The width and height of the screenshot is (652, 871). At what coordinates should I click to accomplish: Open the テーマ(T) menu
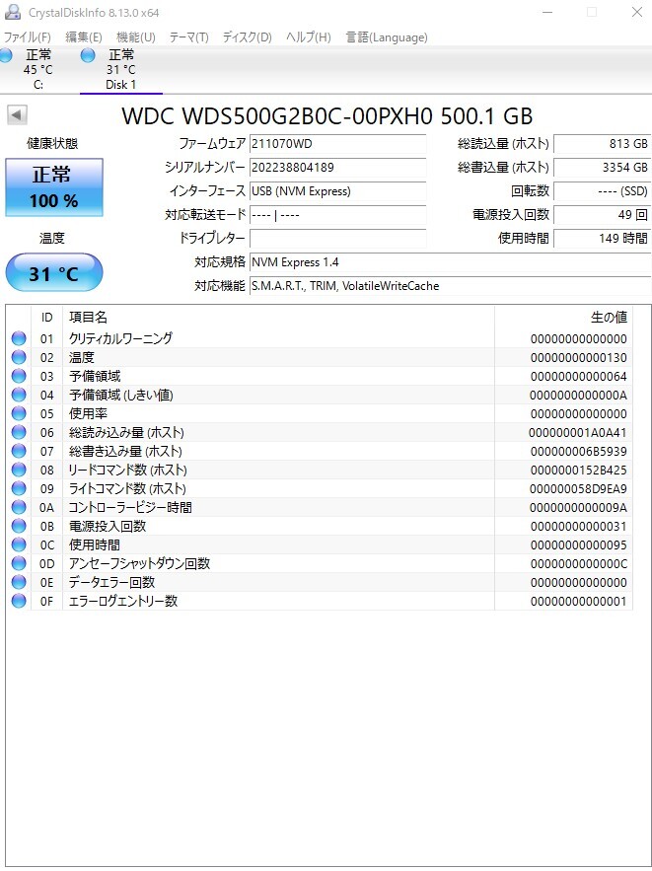coord(188,37)
